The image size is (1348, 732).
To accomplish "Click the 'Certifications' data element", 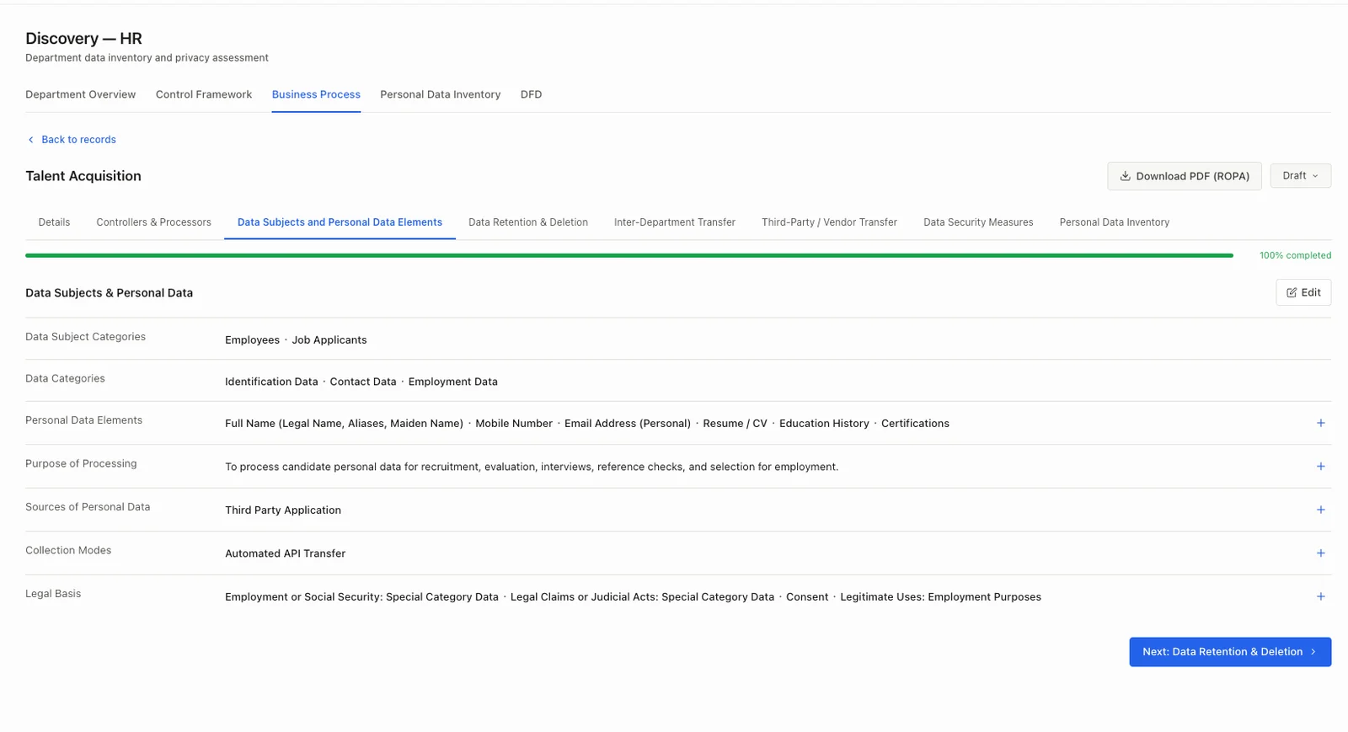I will point(915,423).
